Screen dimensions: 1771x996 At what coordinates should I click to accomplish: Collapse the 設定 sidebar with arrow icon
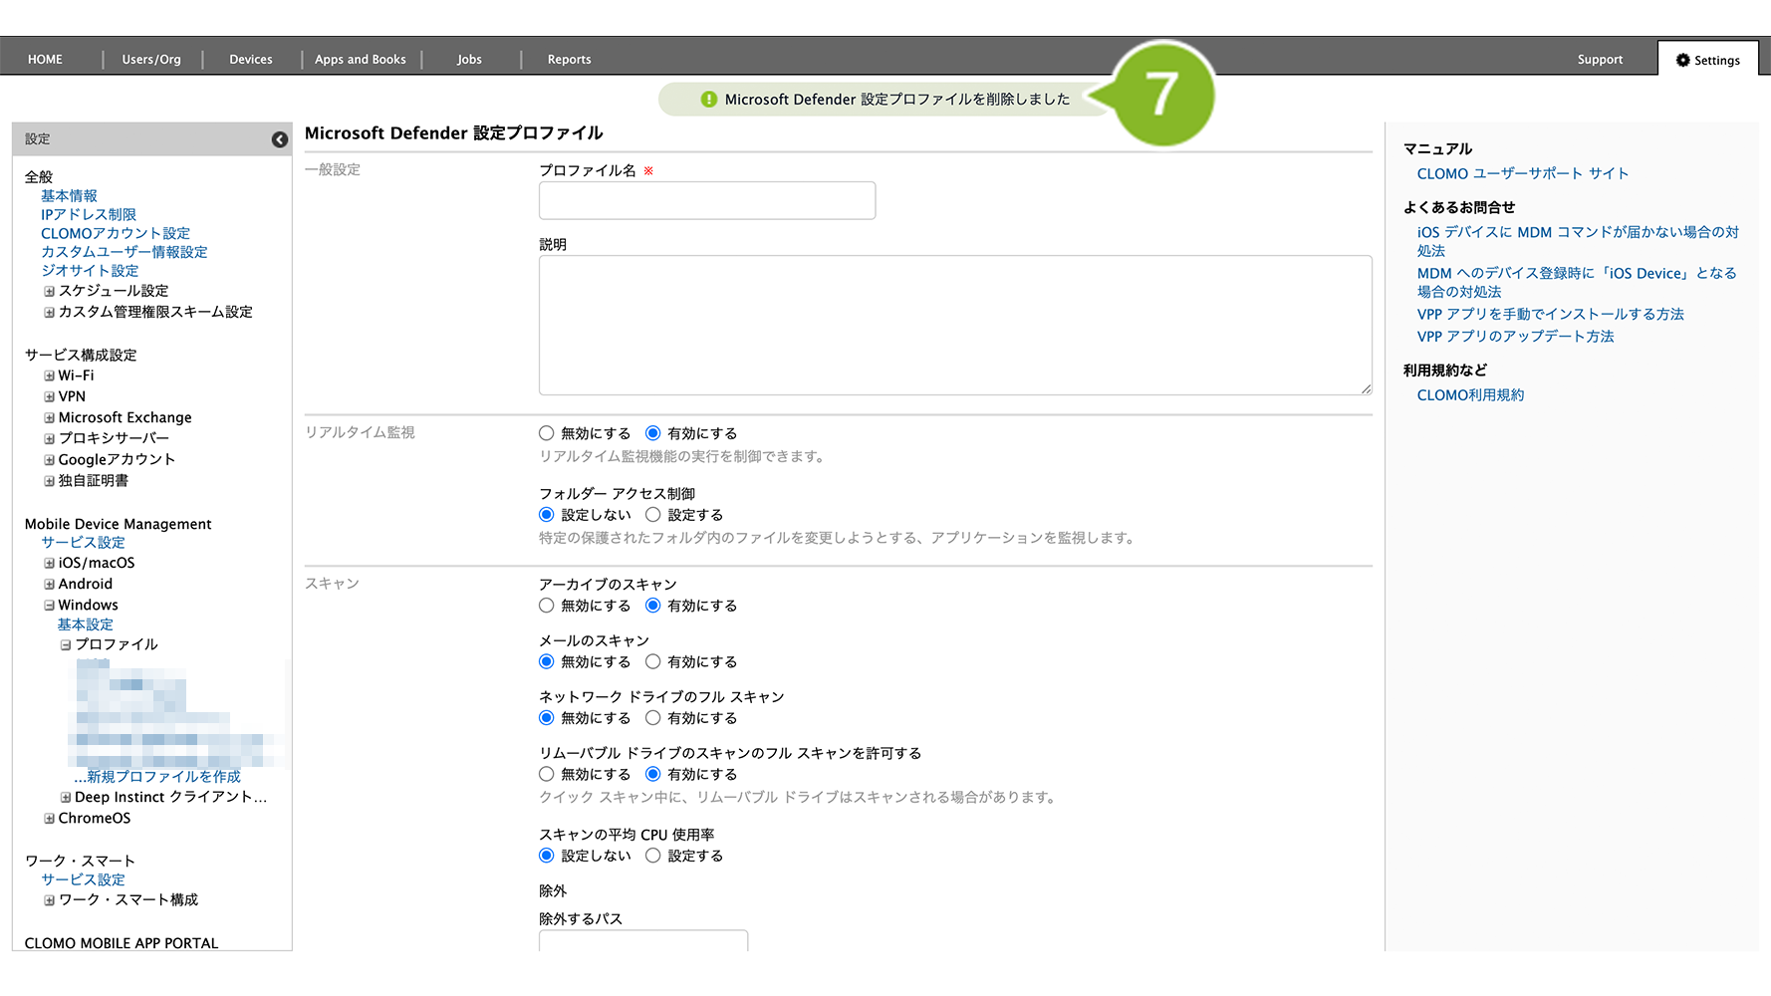280,139
